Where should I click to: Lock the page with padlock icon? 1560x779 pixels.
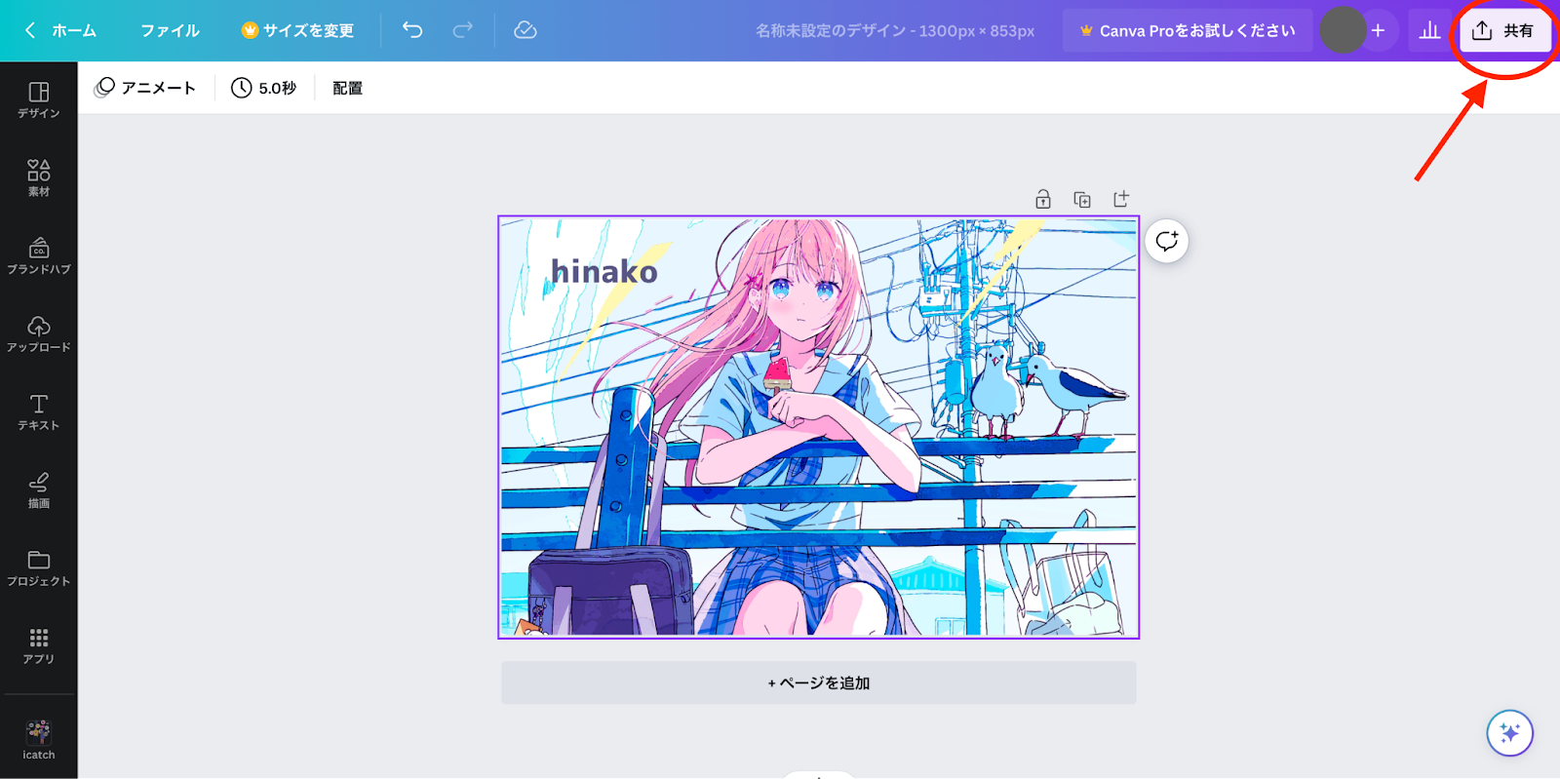1043,199
